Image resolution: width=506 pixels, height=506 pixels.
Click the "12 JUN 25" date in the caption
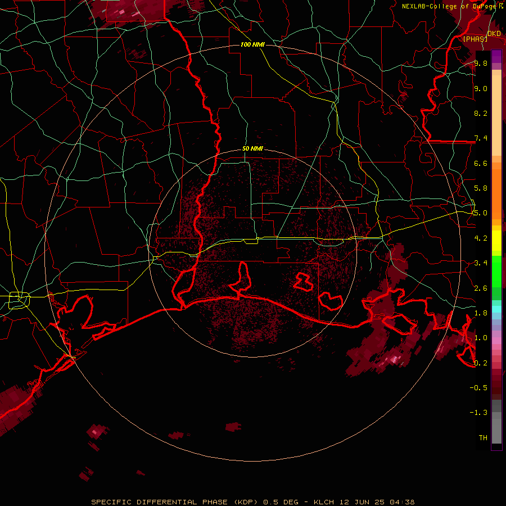click(x=362, y=502)
